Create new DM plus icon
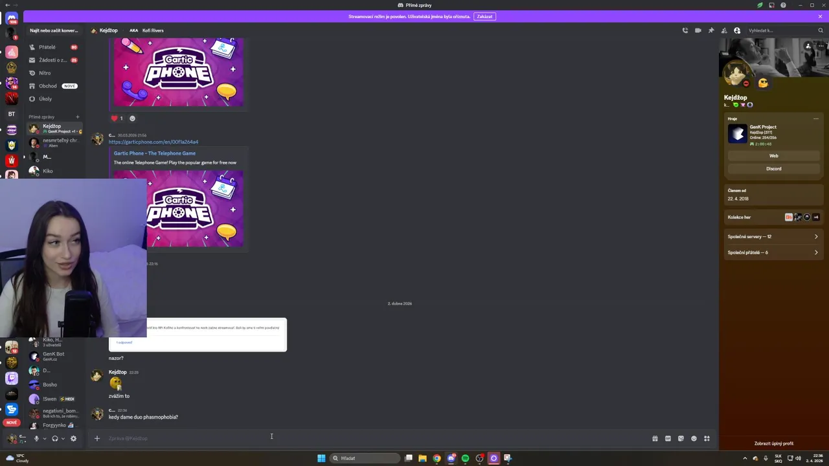Viewport: 829px width, 466px height. [78, 117]
